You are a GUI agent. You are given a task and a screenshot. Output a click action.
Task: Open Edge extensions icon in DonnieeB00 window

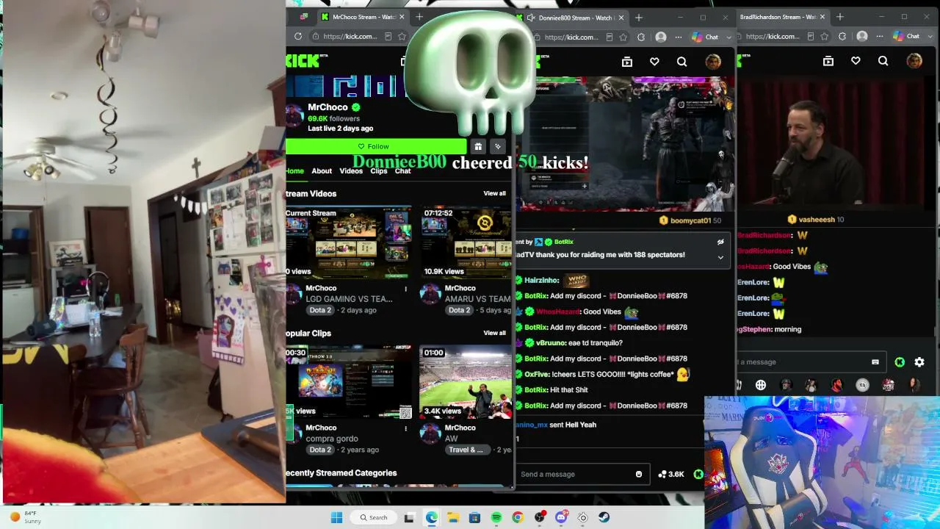[x=641, y=37]
